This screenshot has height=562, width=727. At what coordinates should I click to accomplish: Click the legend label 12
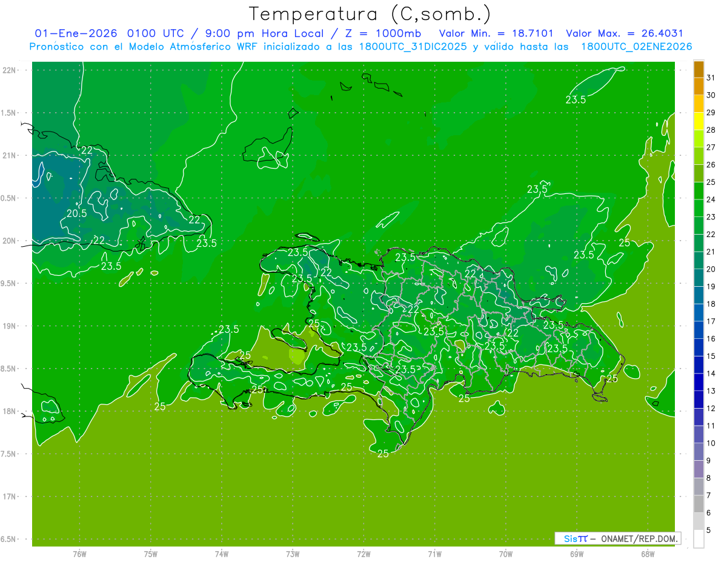pos(711,408)
